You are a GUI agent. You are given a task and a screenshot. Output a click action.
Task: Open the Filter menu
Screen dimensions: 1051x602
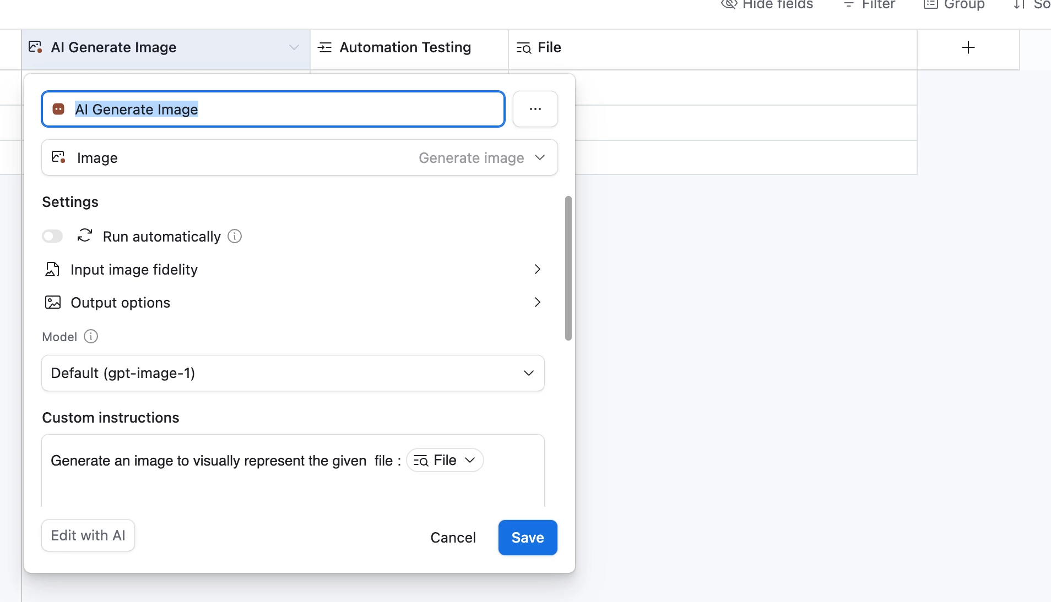(870, 5)
